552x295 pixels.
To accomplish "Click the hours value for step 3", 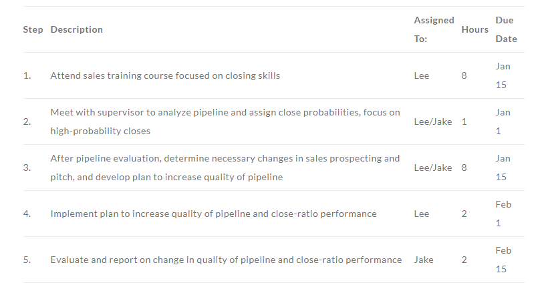I will point(464,168).
